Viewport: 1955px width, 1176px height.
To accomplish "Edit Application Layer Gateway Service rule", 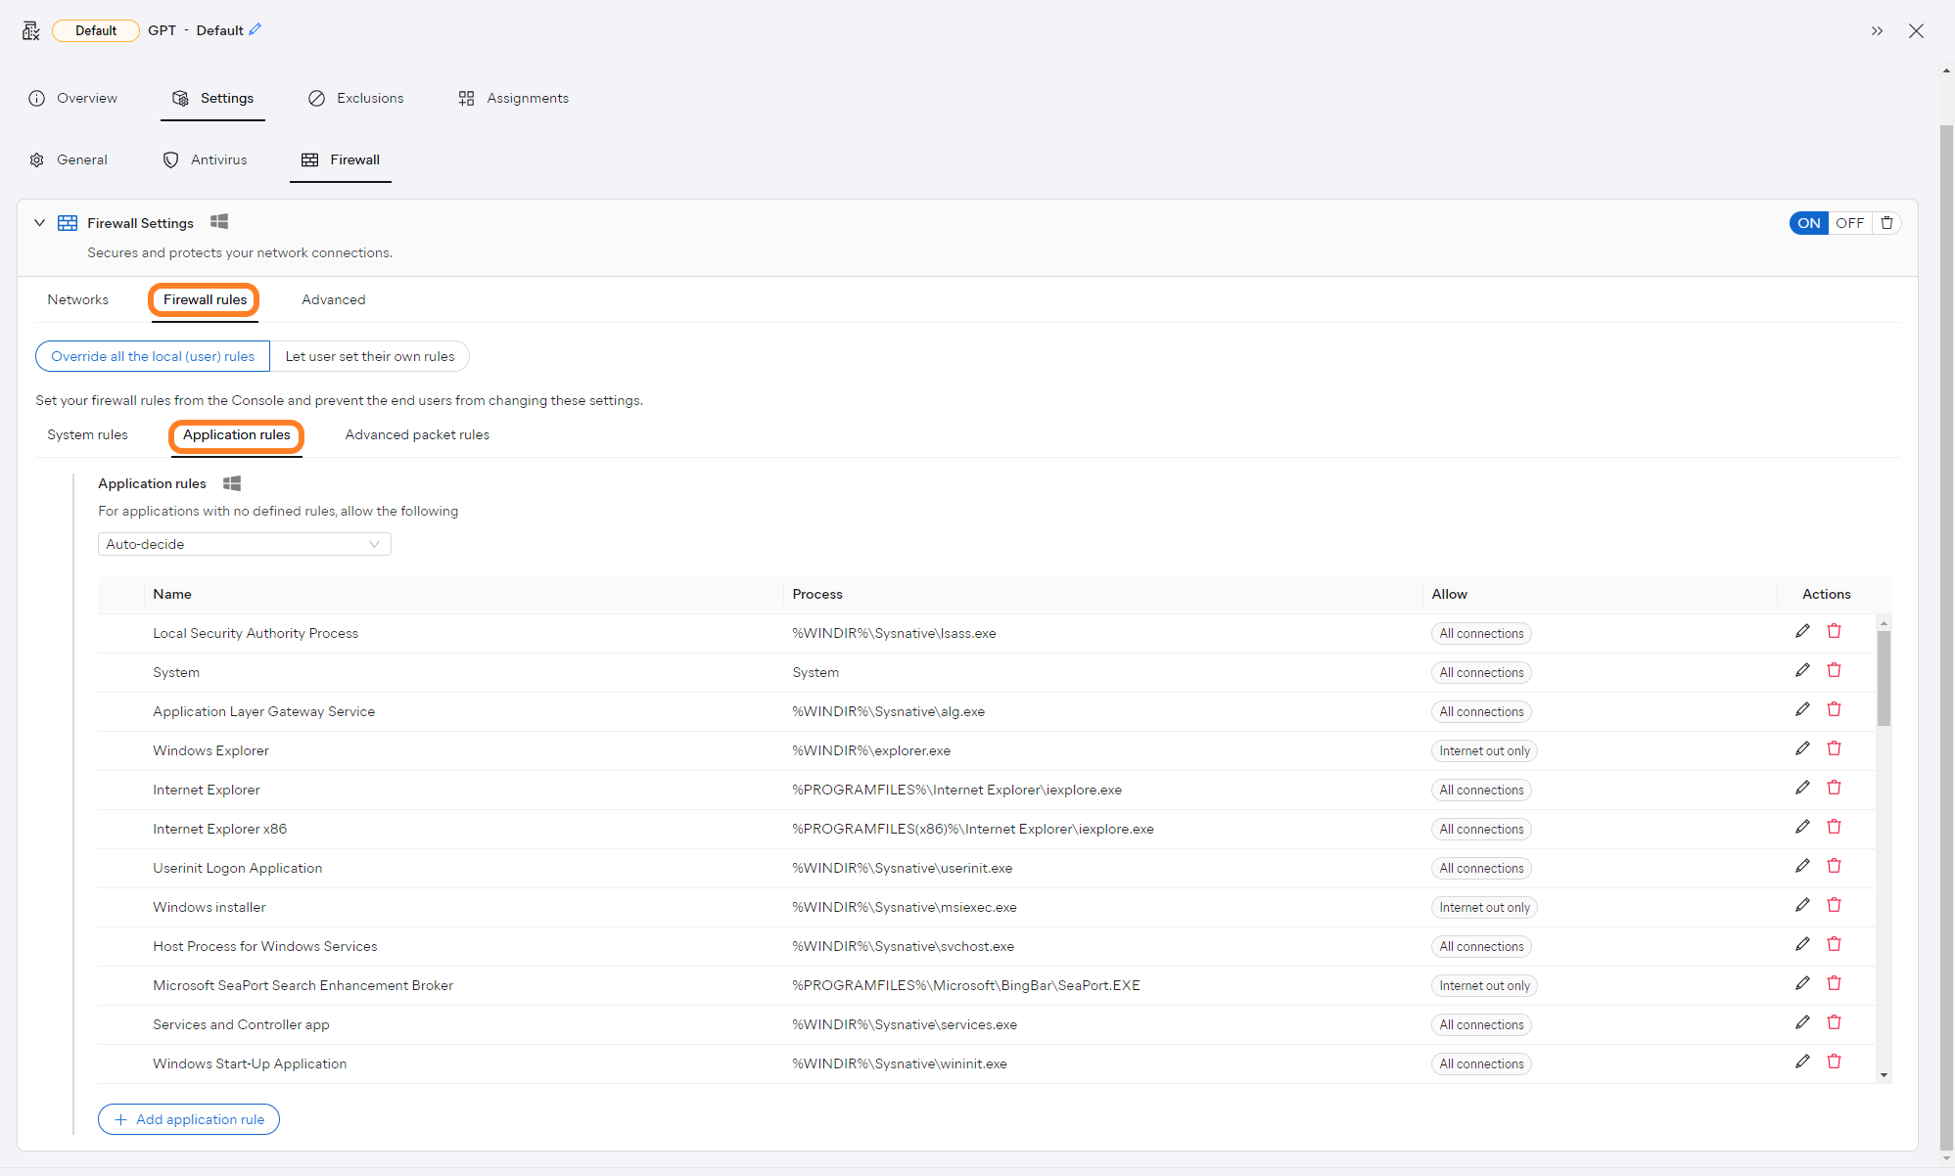I will coord(1802,709).
